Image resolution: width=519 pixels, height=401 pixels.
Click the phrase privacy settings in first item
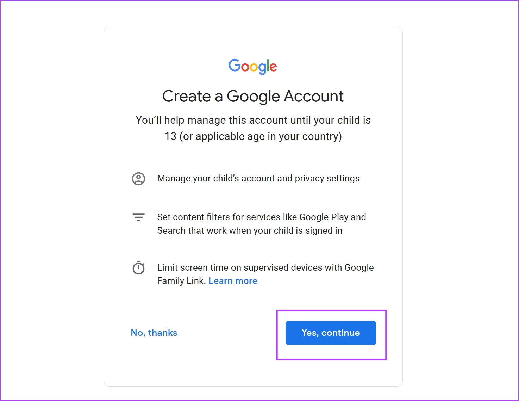click(x=327, y=179)
